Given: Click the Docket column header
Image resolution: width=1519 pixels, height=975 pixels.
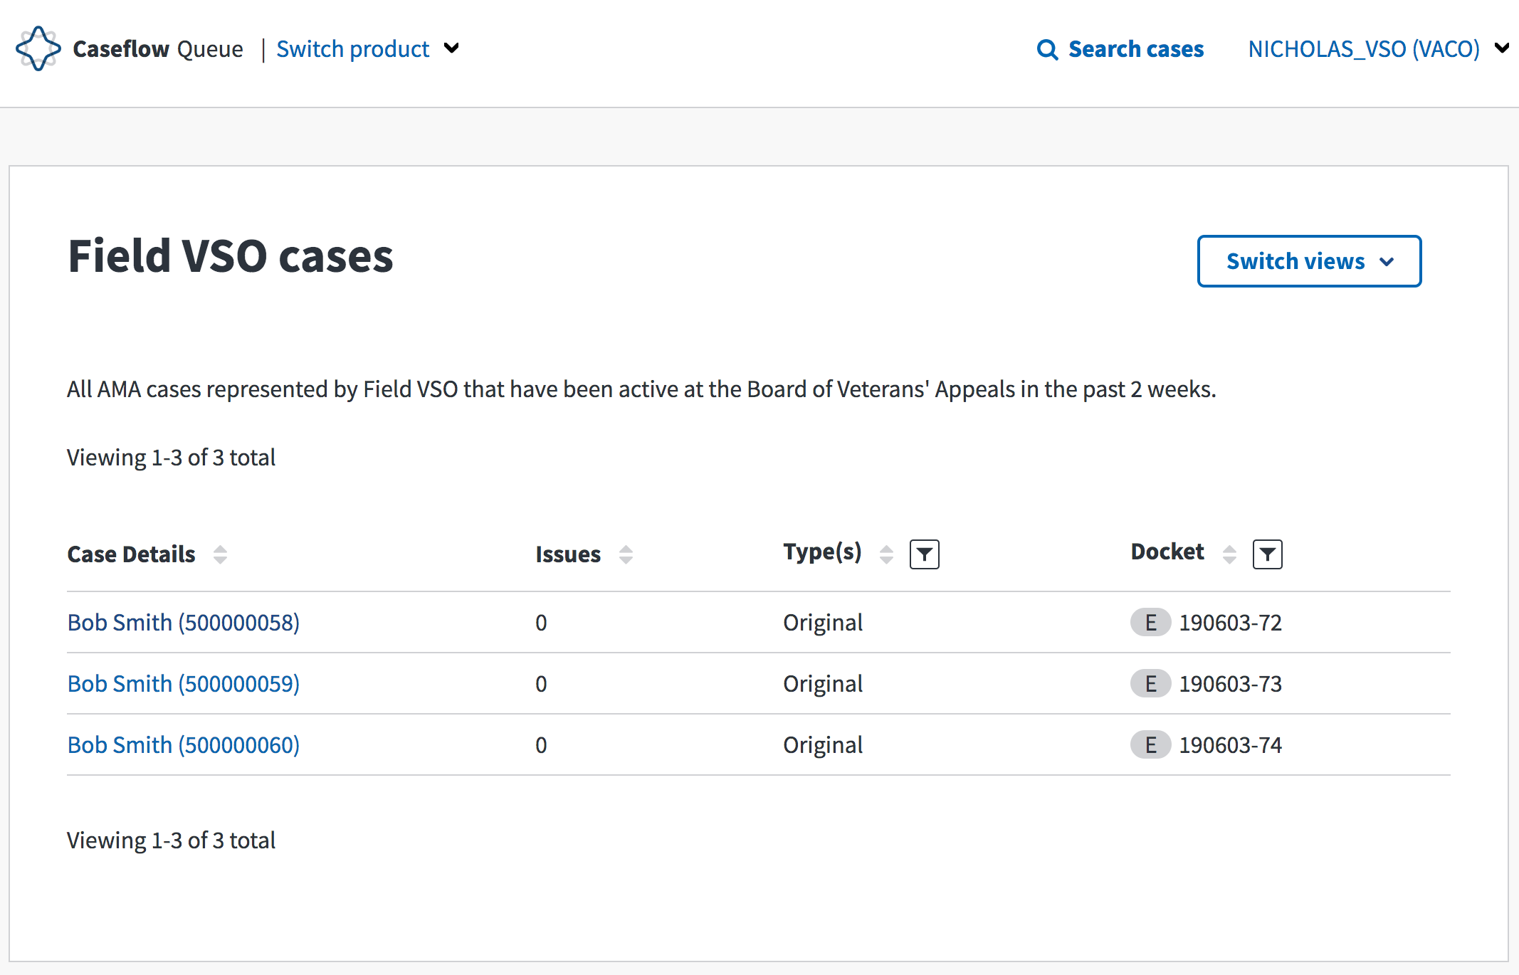Looking at the screenshot, I should click(x=1167, y=552).
